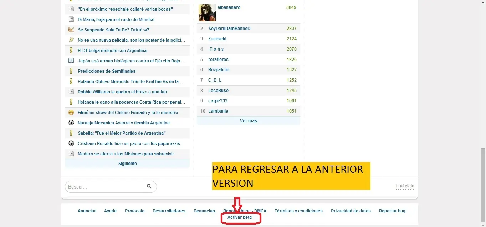View Bovpatinio user profile
This screenshot has width=486, height=227.
pyautogui.click(x=219, y=69)
